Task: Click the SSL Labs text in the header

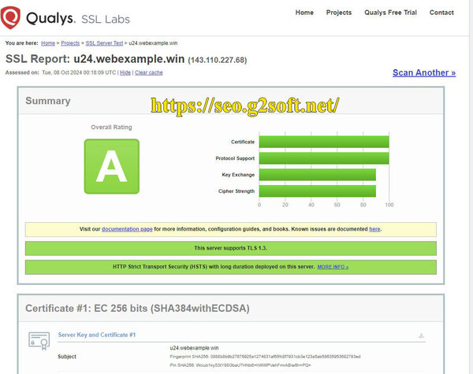Action: pyautogui.click(x=106, y=19)
